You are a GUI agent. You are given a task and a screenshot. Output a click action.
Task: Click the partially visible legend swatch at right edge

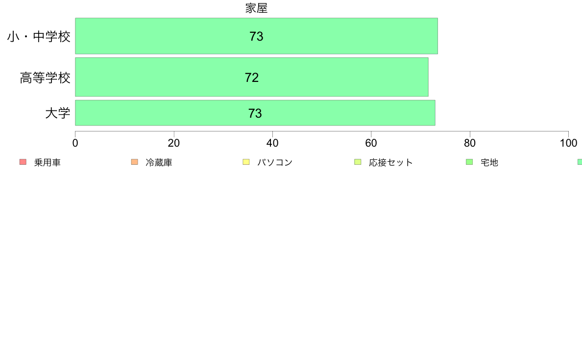[580, 162]
